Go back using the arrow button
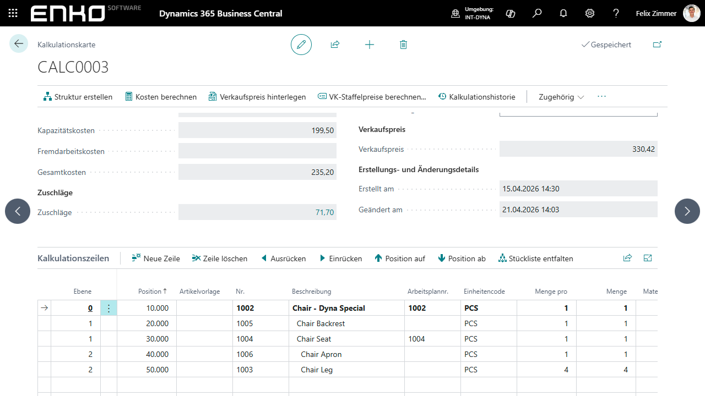The width and height of the screenshot is (705, 396). [x=19, y=44]
